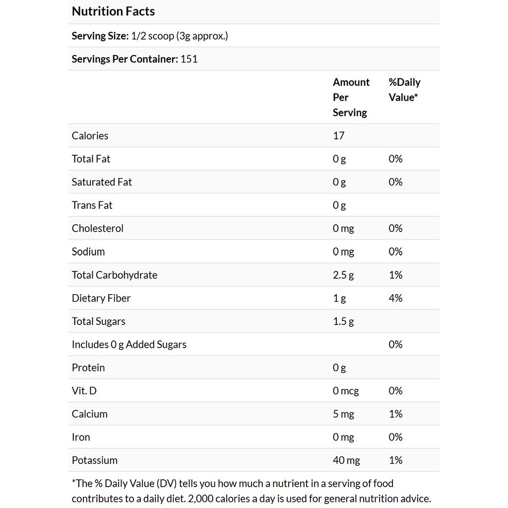Select the Dietary Fiber row label
This screenshot has height=508, width=508.
101,298
